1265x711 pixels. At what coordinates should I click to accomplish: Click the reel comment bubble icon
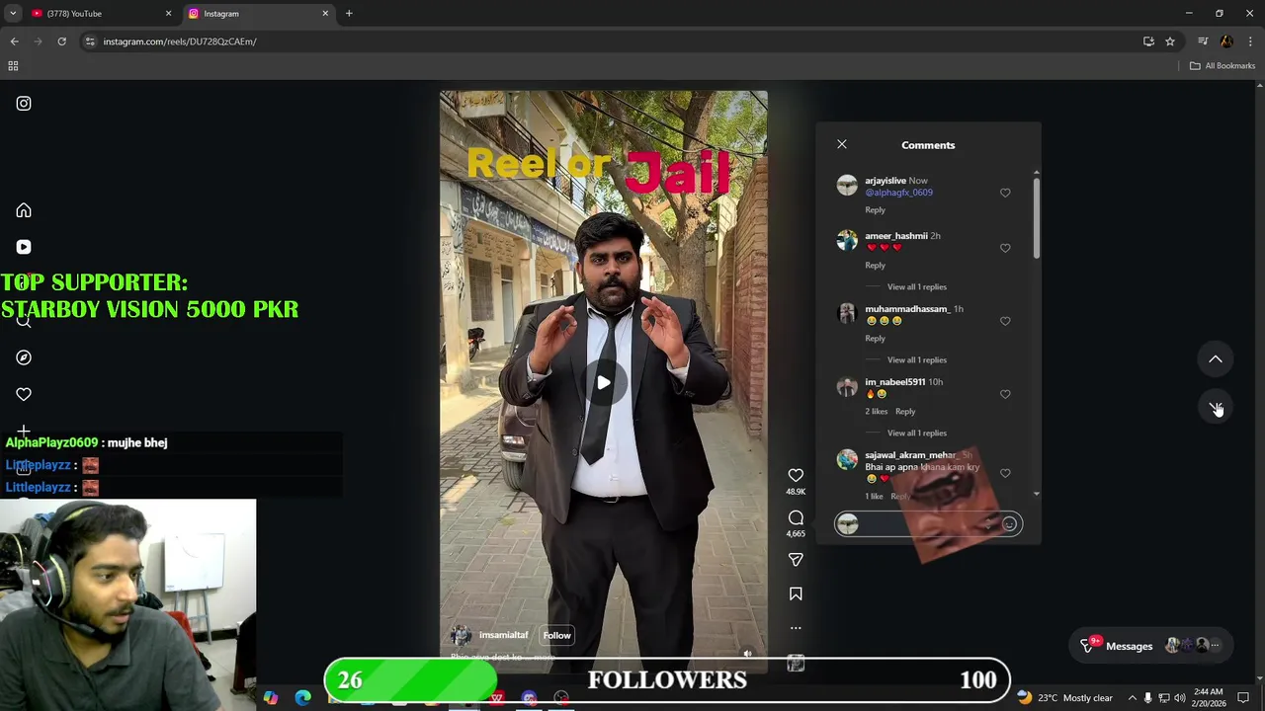tap(796, 517)
